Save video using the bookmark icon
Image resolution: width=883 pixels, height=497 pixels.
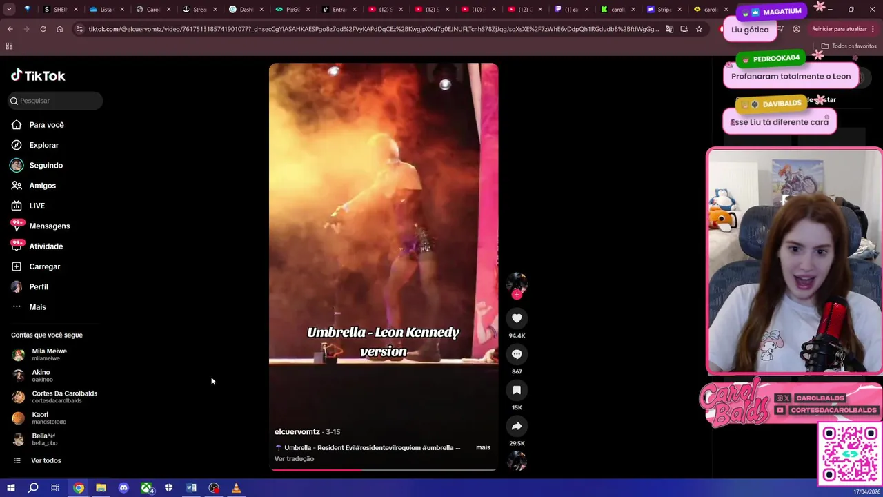click(517, 390)
